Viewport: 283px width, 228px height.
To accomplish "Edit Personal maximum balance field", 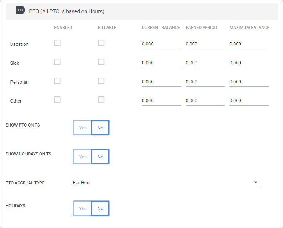I will coord(249,82).
